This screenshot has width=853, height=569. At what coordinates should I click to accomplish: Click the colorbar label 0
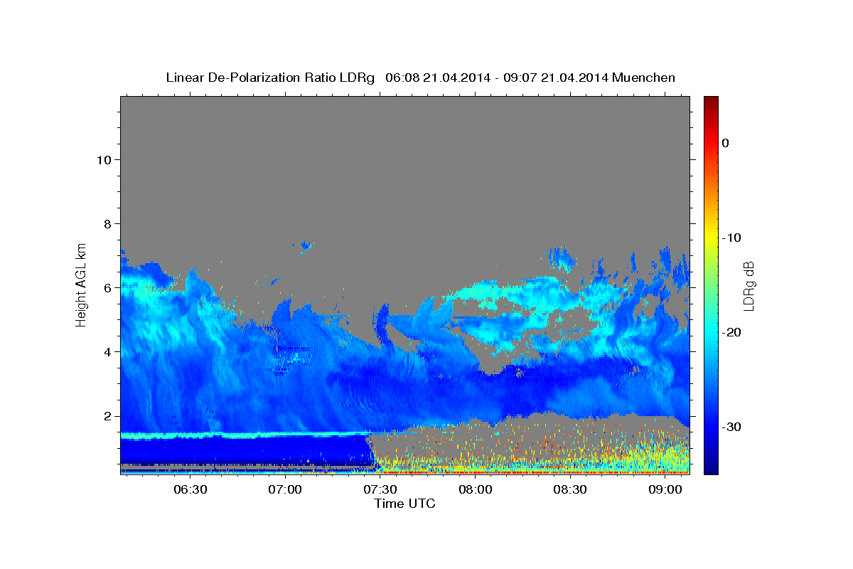pyautogui.click(x=726, y=143)
